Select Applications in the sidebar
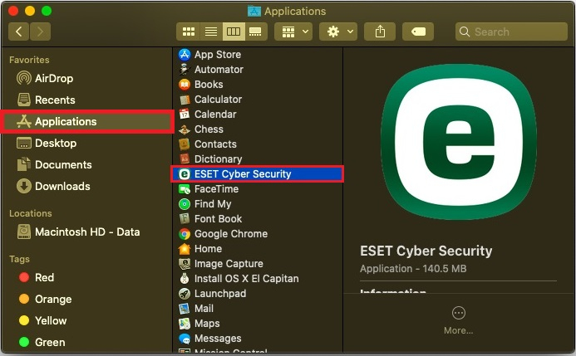Image resolution: width=576 pixels, height=356 pixels. click(87, 121)
